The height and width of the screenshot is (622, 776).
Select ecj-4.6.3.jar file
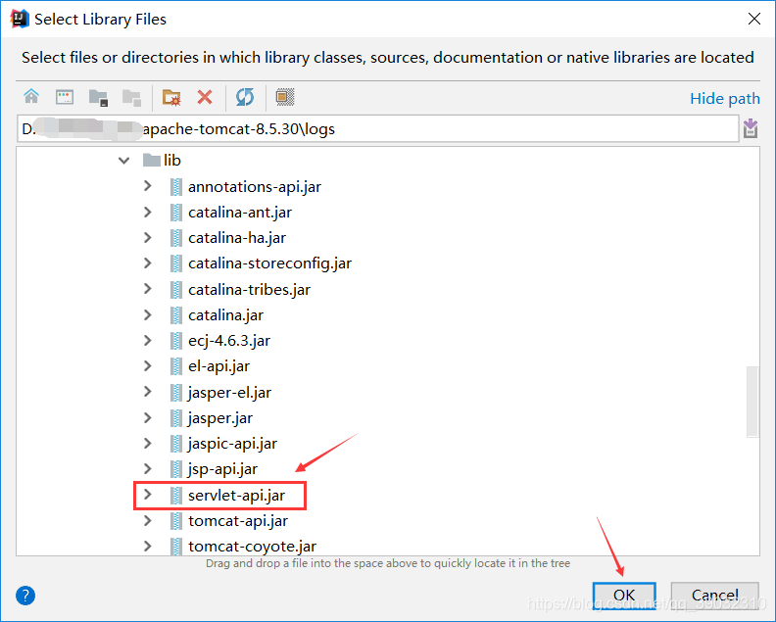pos(220,341)
